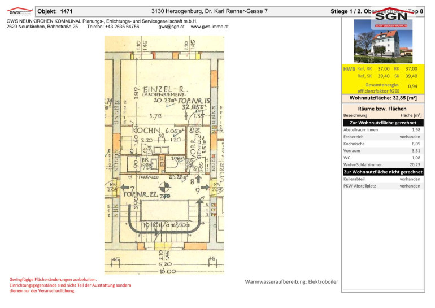The image size is (435, 308).
Task: Click the Wohn-Schlafzimmer row showing 20,23
Action: [382, 164]
